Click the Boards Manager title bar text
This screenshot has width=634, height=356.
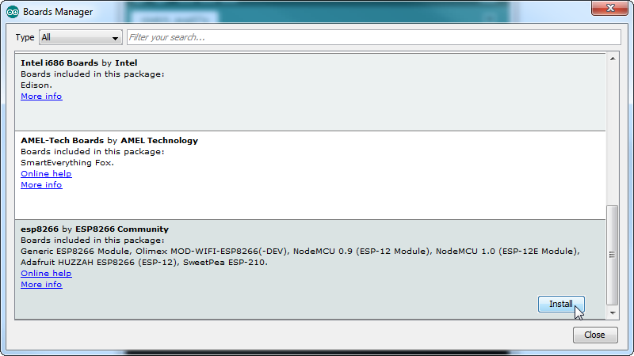pyautogui.click(x=58, y=12)
